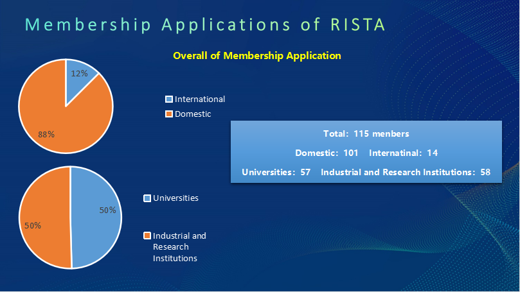This screenshot has height=292, width=520.
Task: Click the Industrial and Research Institutions legend swatch
Action: click(x=147, y=236)
